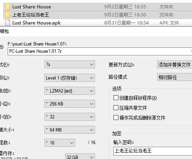Click the path text F:\youxi\Lust Share House1.01\

tap(37, 44)
